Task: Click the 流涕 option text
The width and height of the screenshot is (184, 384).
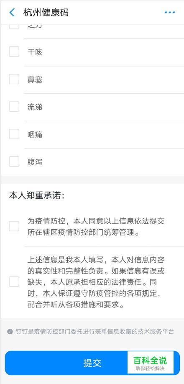Action: 35,107
